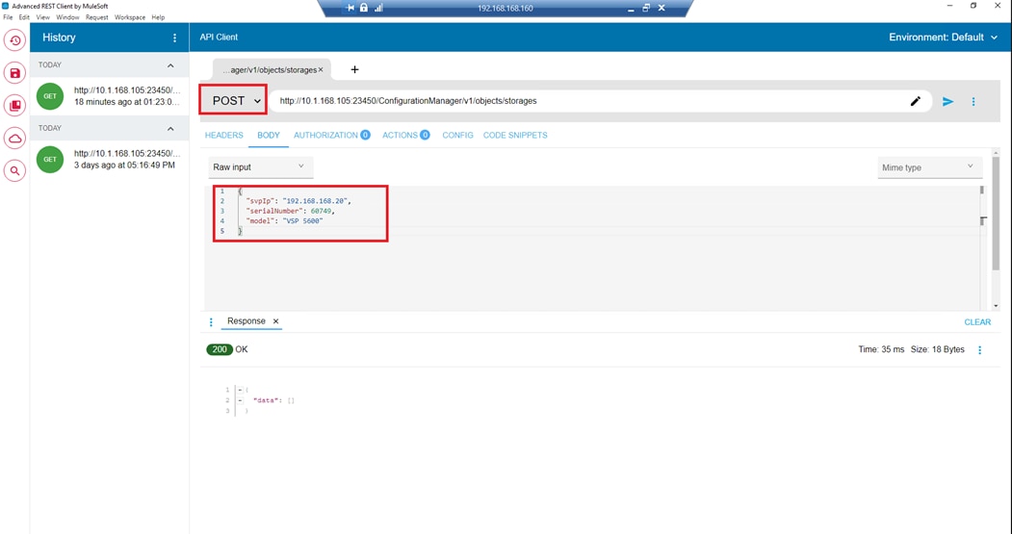Screen dimensions: 1012x534
Task: Switch to the AUTHORIZATION tab
Action: point(332,136)
